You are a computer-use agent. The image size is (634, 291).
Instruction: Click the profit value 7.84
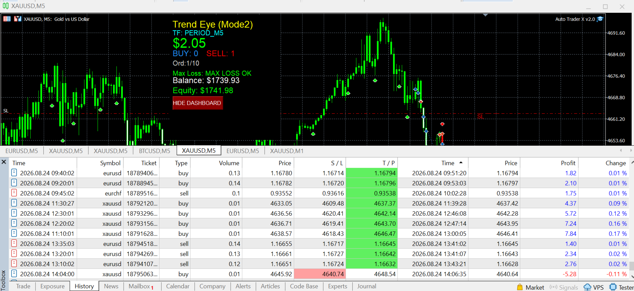tap(570, 234)
